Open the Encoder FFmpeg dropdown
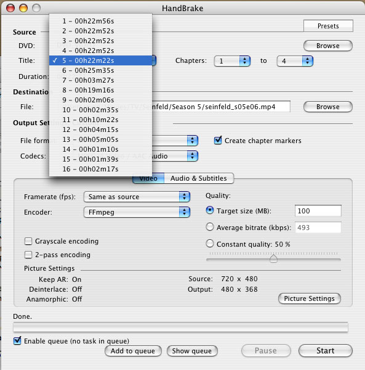Viewport: 365px width, 370px height. tap(137, 212)
